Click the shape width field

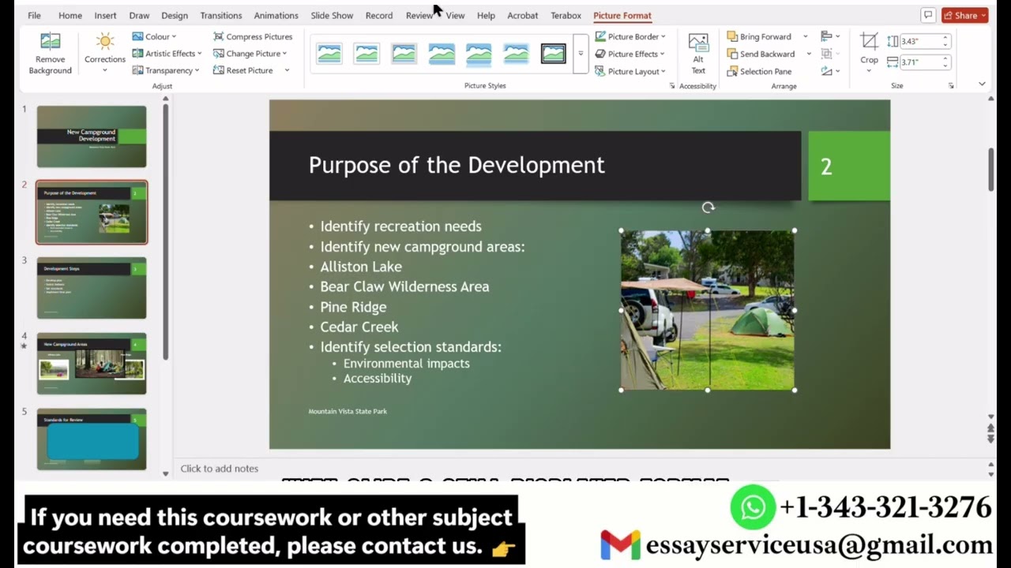pos(920,62)
